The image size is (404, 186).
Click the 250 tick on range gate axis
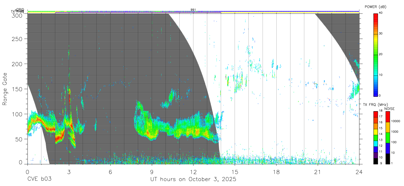(18, 39)
